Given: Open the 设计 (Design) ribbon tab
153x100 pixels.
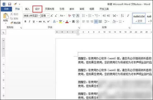Looking at the screenshot, I should 37,9.
